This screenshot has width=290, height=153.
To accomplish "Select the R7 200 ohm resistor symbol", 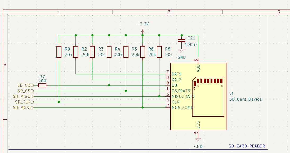I will coord(42,85).
